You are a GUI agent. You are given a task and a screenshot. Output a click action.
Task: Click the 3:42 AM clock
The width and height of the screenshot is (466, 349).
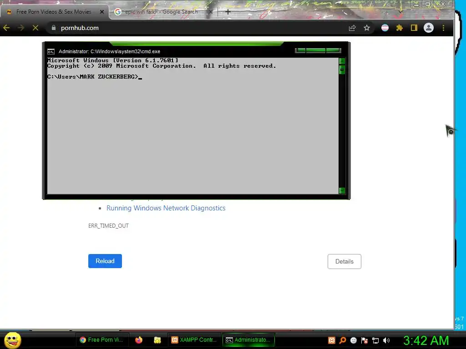coord(426,340)
